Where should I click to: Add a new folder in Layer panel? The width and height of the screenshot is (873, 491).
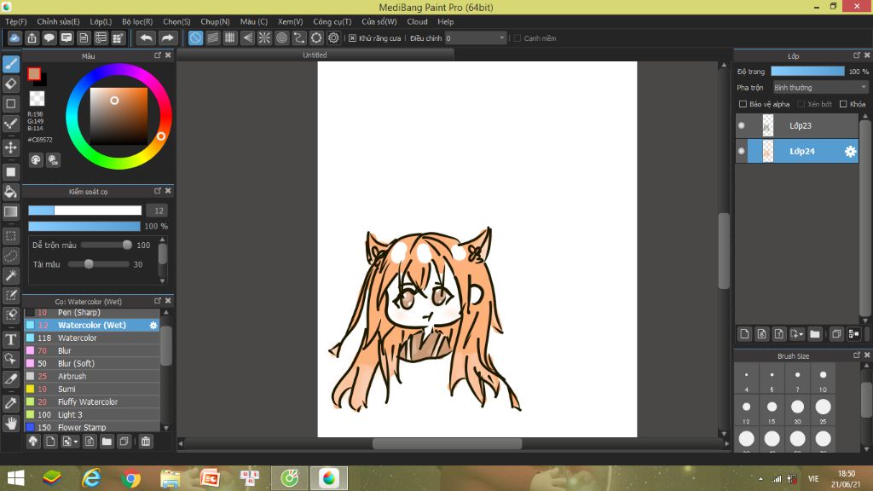814,334
